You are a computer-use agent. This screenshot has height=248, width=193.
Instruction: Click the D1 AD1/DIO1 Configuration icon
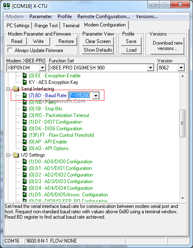pyautogui.click(x=24, y=168)
